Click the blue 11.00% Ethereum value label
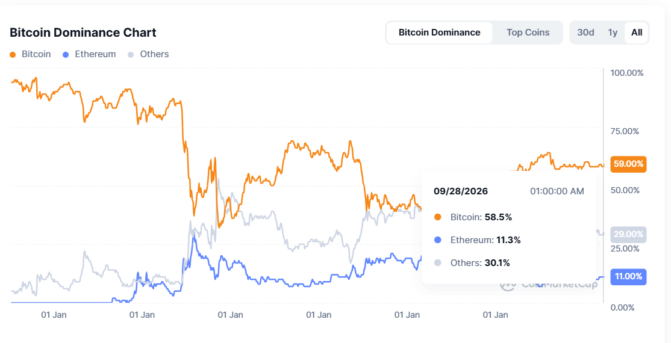671x343 pixels. tap(628, 276)
